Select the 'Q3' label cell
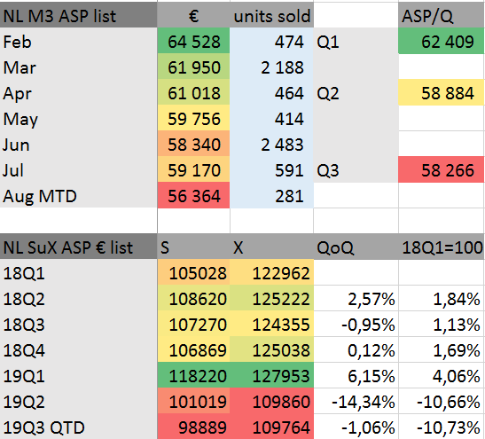 coord(356,169)
